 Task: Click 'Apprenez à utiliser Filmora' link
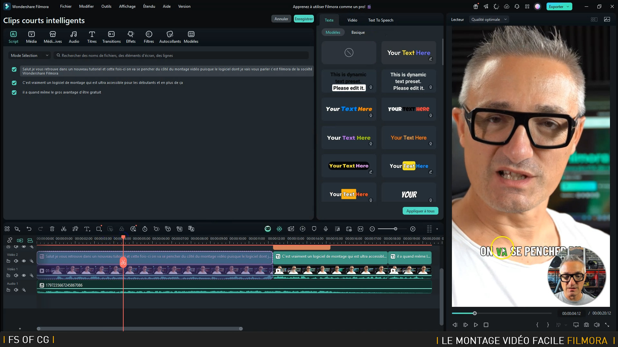tap(332, 6)
